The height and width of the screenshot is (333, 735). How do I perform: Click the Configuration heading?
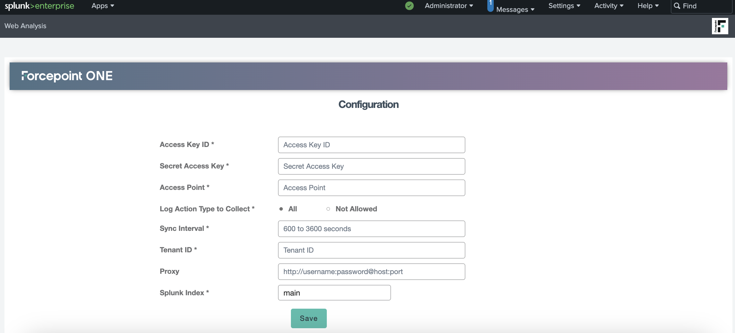tap(368, 104)
